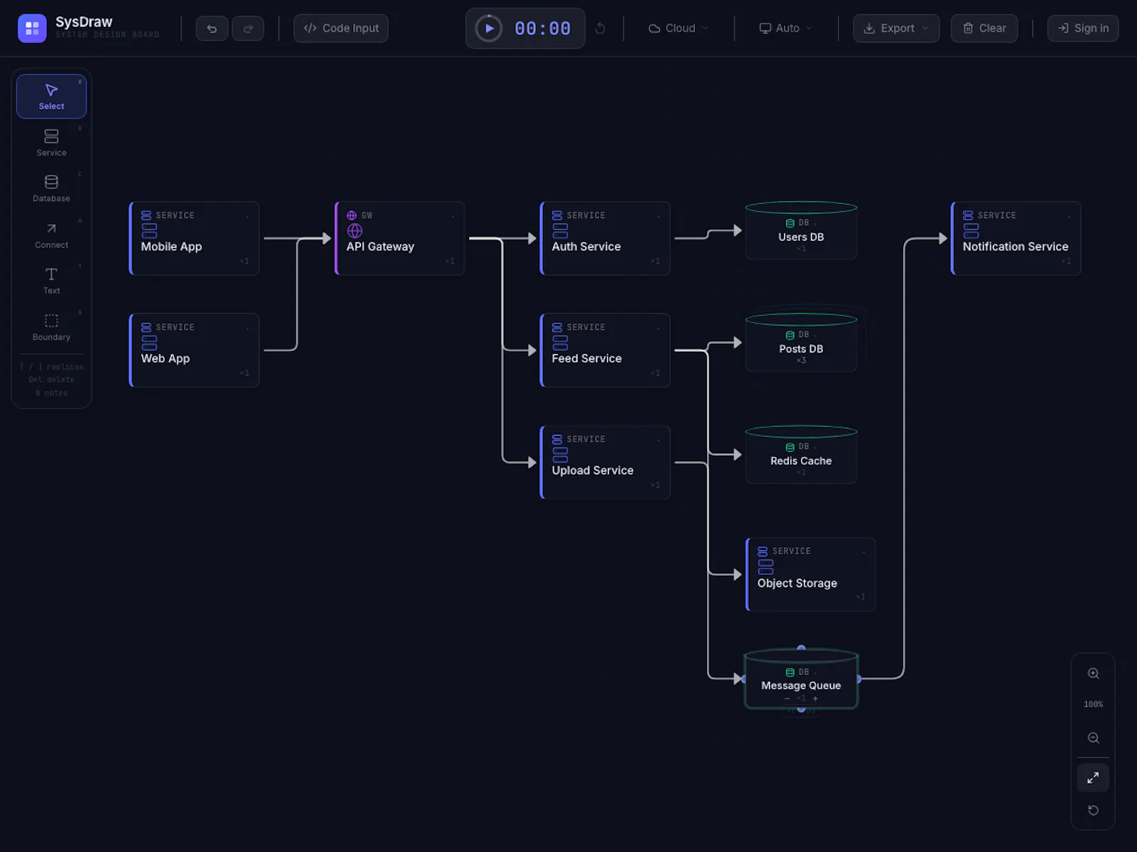Select the Upload Service node
Viewport: 1137px width, 852px height.
(x=605, y=462)
